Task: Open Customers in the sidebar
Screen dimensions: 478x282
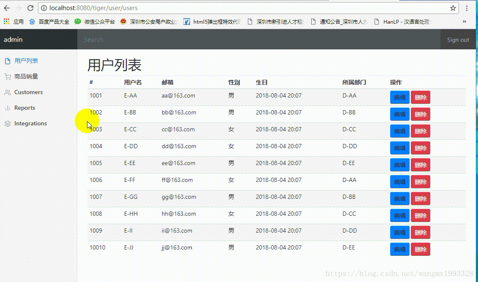Action: pos(28,92)
